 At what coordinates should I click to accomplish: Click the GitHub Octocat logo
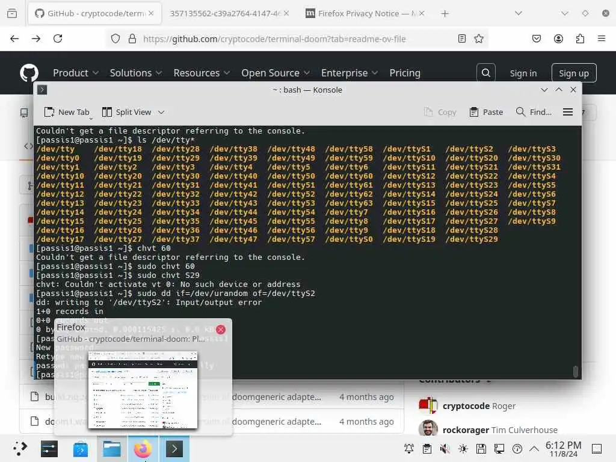point(29,73)
